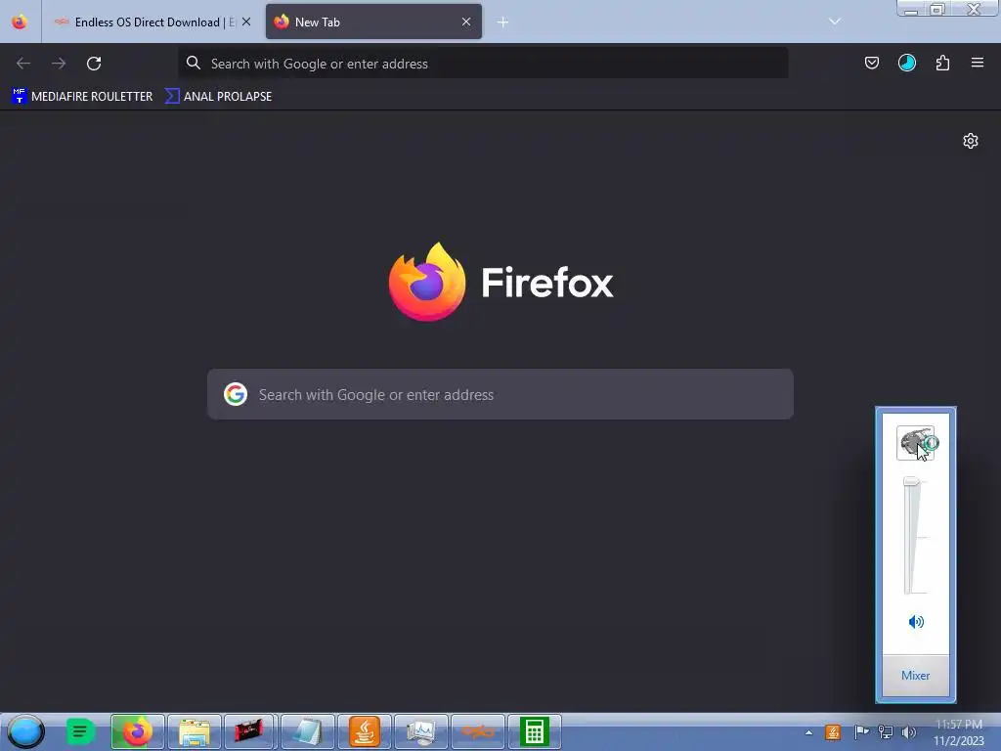The width and height of the screenshot is (1001, 751).
Task: Open the MEDIAFIRE ROULETTER bookmark
Action: pyautogui.click(x=82, y=97)
